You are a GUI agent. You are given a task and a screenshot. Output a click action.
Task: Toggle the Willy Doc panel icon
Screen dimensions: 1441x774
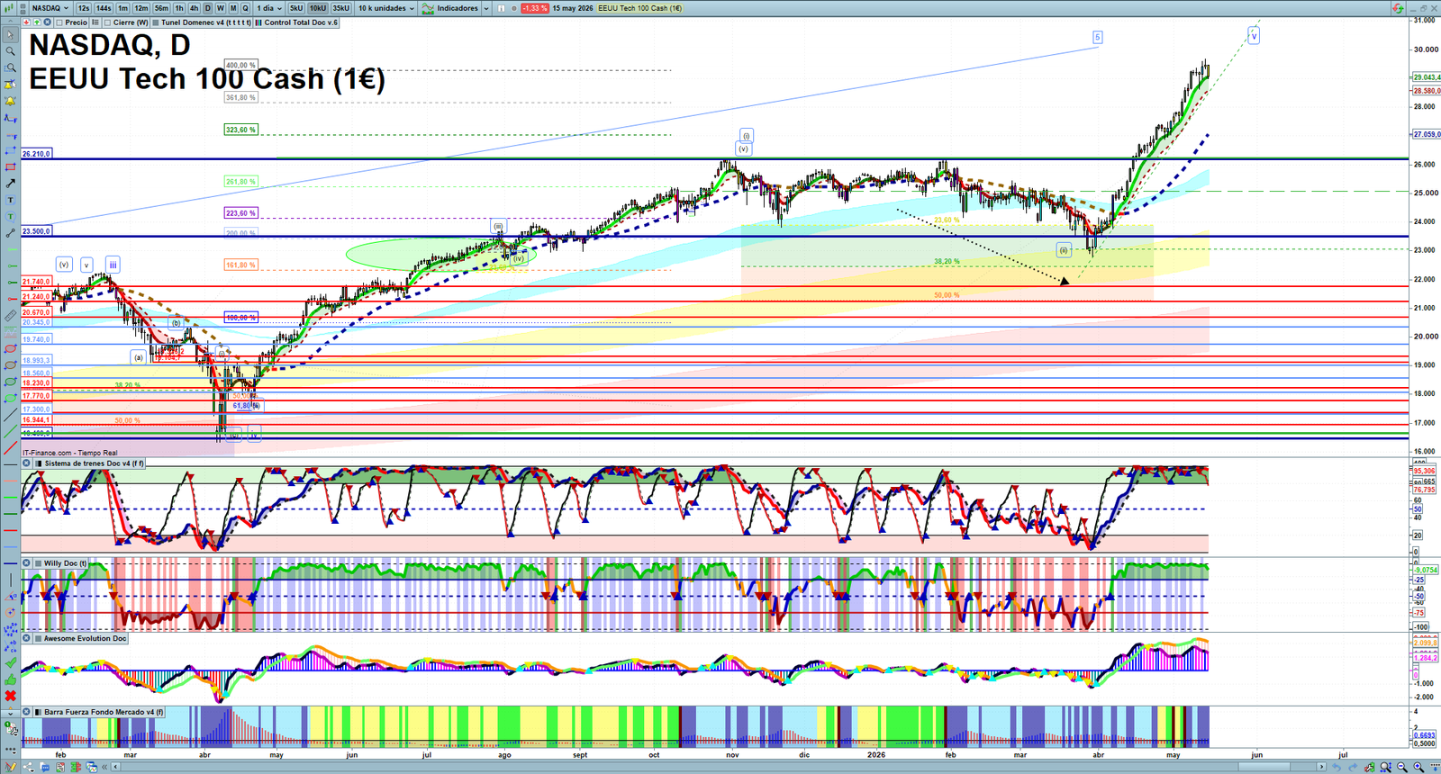tap(38, 563)
